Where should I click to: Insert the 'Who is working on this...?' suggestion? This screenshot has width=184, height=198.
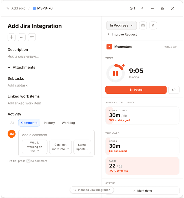point(35,147)
